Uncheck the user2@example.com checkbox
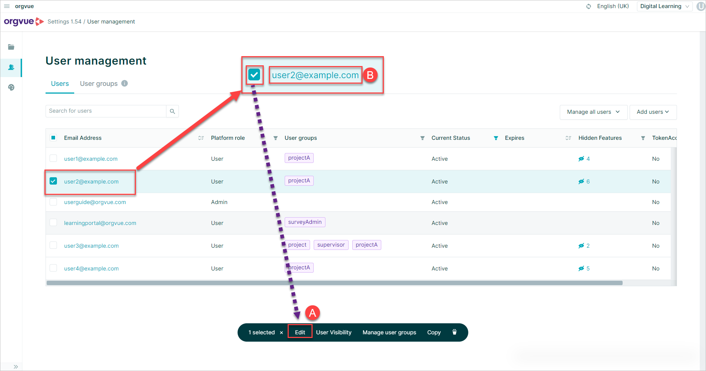The width and height of the screenshot is (706, 371). point(53,181)
